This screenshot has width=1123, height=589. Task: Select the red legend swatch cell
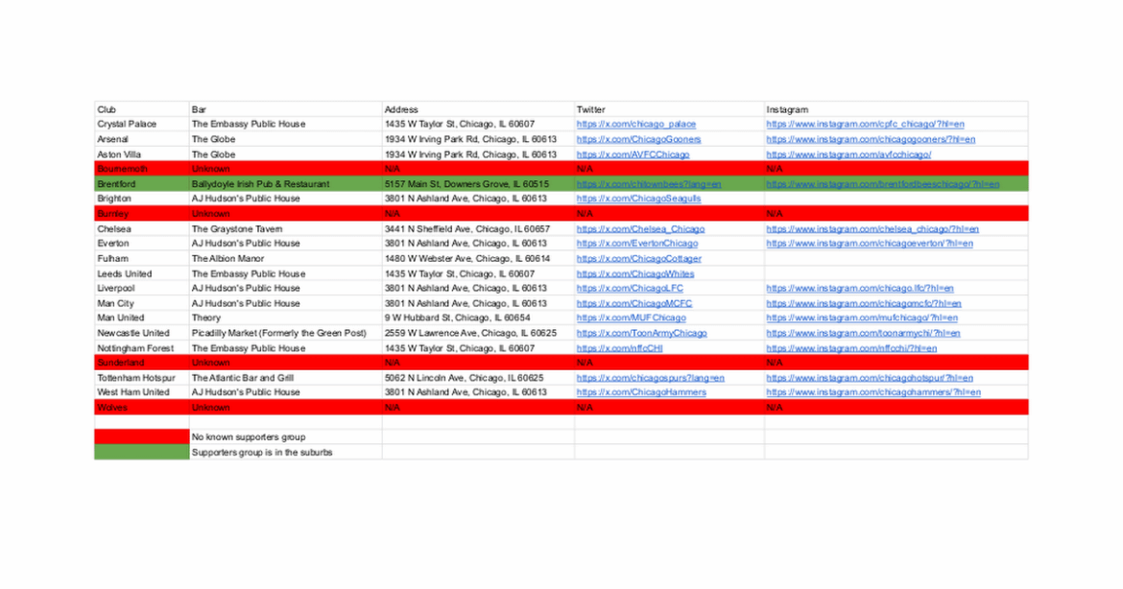point(140,436)
